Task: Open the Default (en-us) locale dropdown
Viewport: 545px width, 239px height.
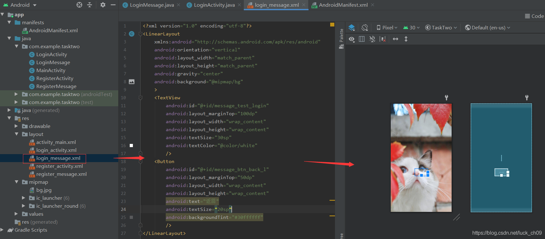Action: (x=488, y=27)
